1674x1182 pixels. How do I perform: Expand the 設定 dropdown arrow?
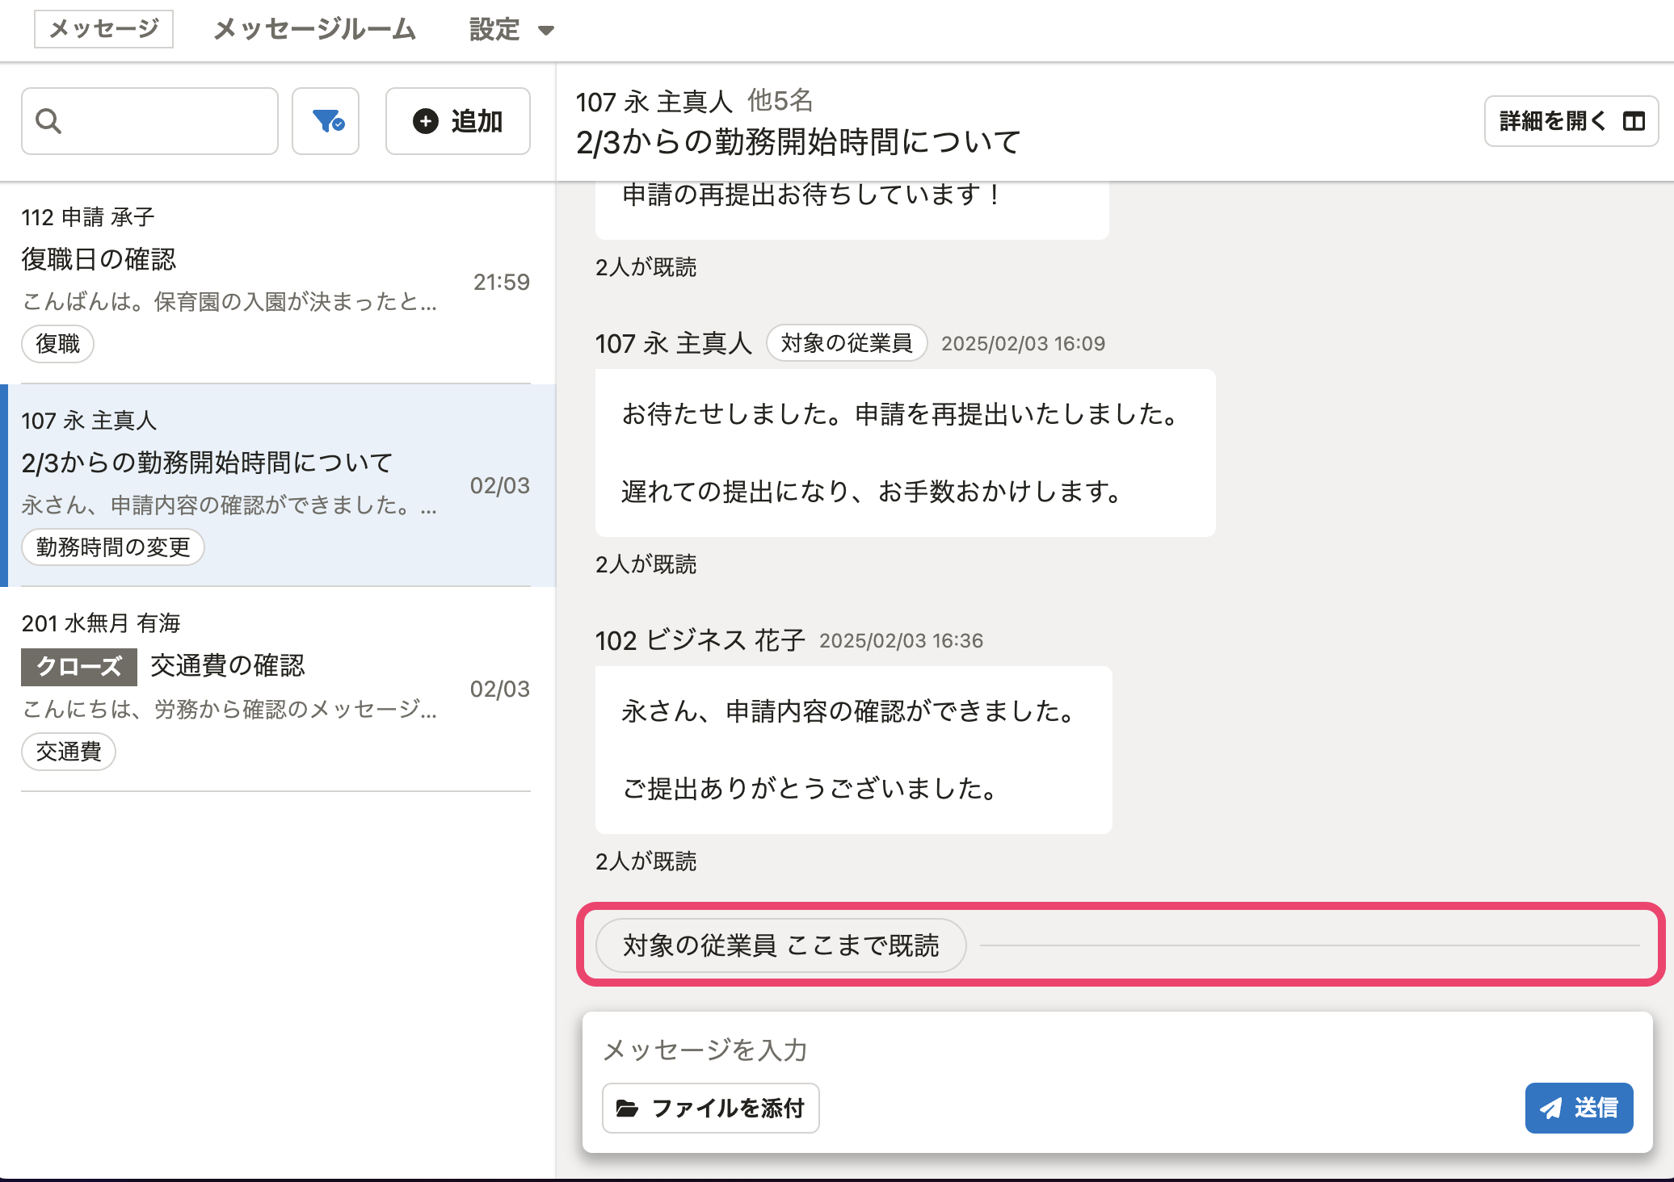pos(546,31)
